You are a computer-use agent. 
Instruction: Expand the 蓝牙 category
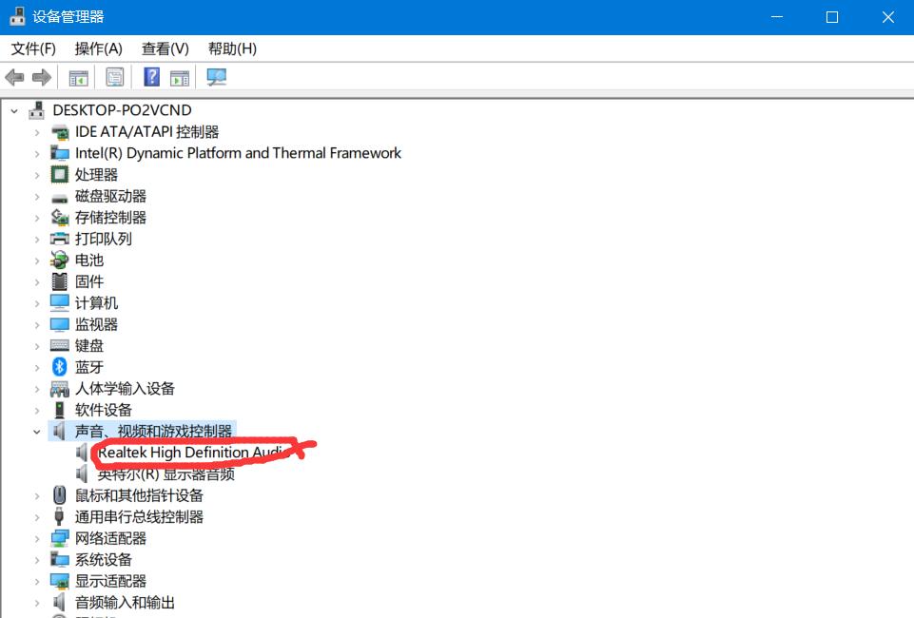click(36, 366)
